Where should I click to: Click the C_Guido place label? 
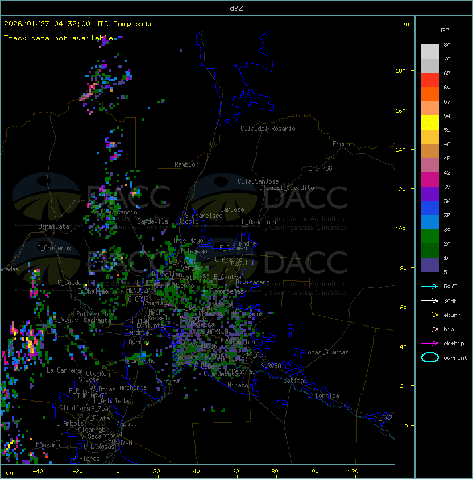point(69,283)
